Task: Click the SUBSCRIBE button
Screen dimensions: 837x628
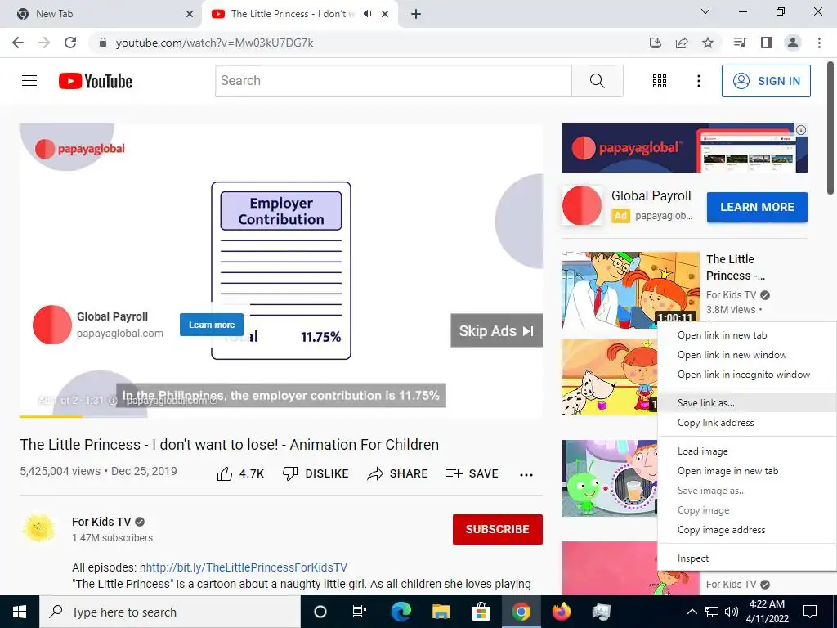Action: point(498,529)
